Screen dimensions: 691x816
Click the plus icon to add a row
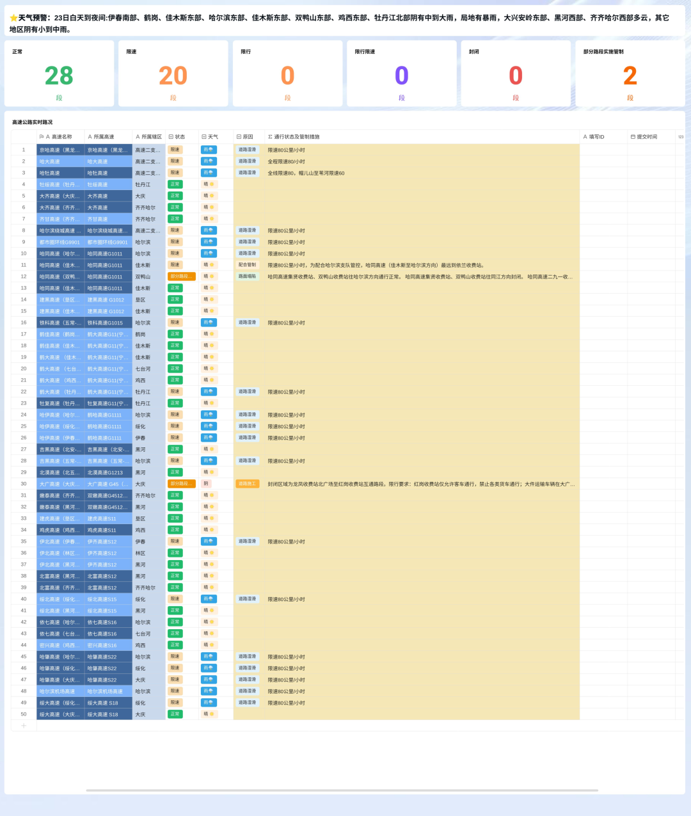pos(24,726)
